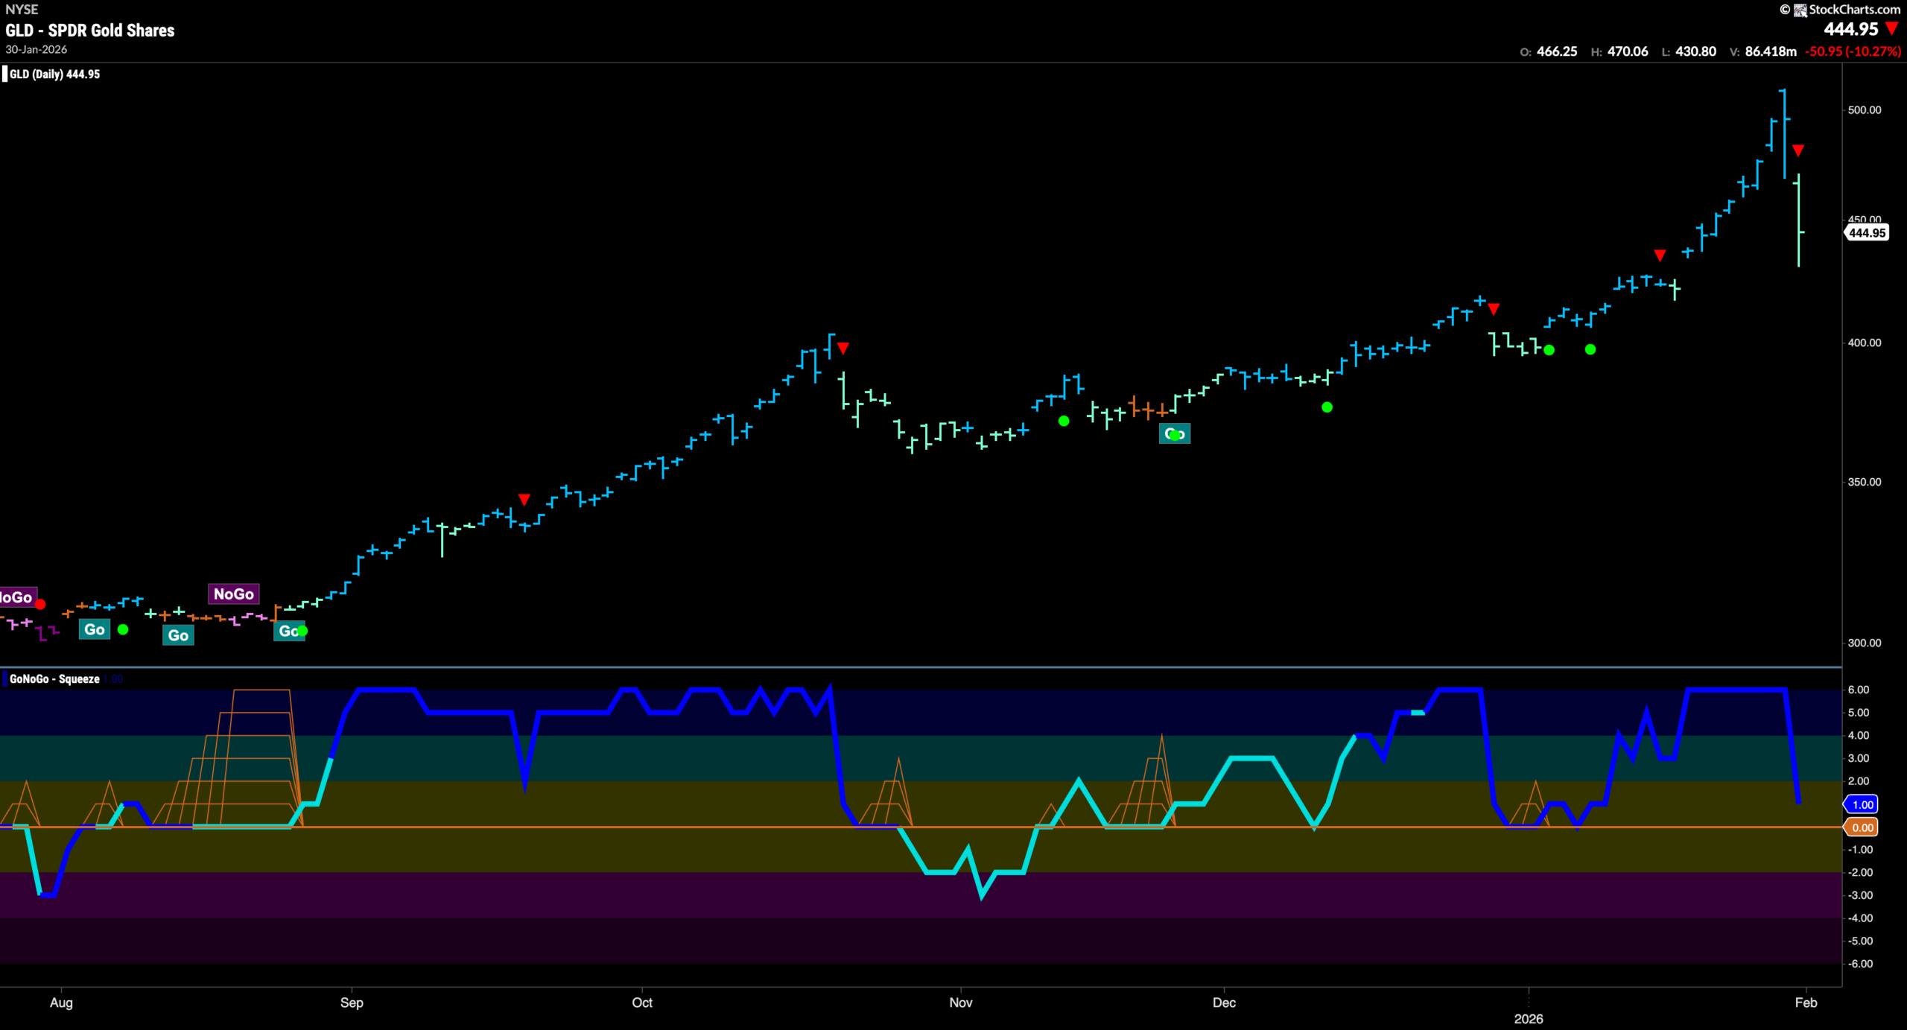Click the late-October red triangle at the price peak

[843, 348]
